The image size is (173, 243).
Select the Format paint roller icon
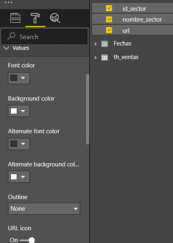[x=35, y=18]
